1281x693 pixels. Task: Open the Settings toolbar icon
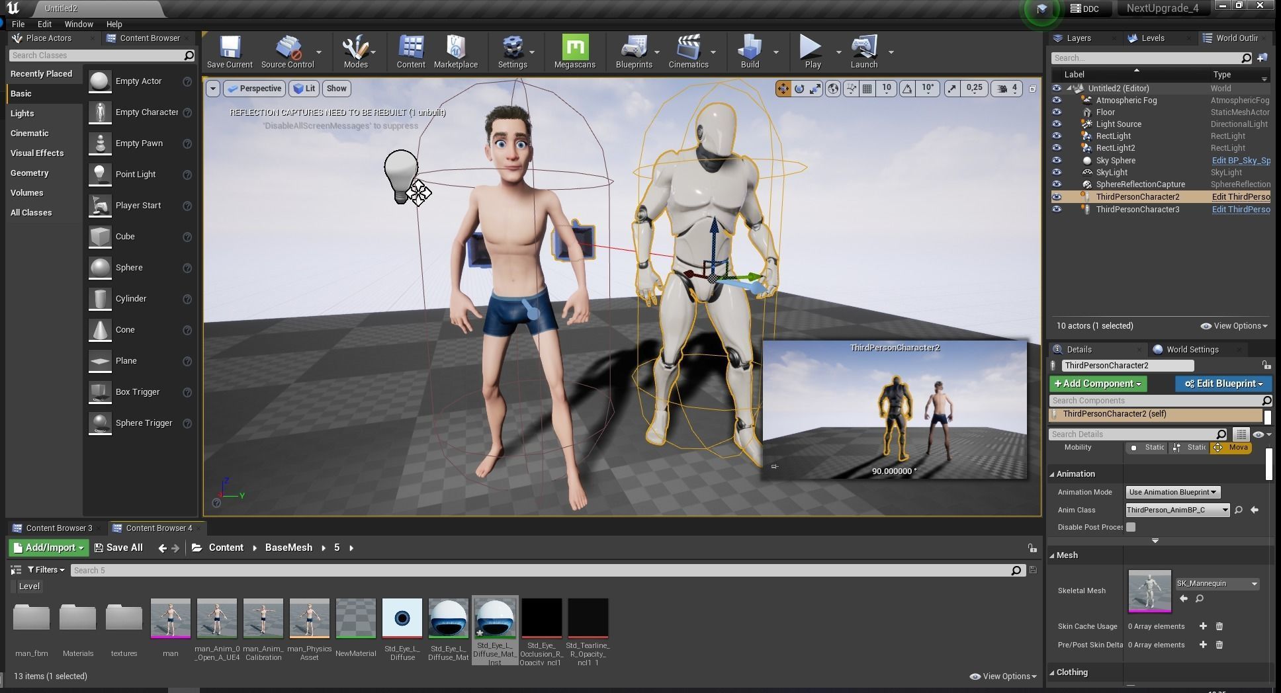pyautogui.click(x=513, y=52)
